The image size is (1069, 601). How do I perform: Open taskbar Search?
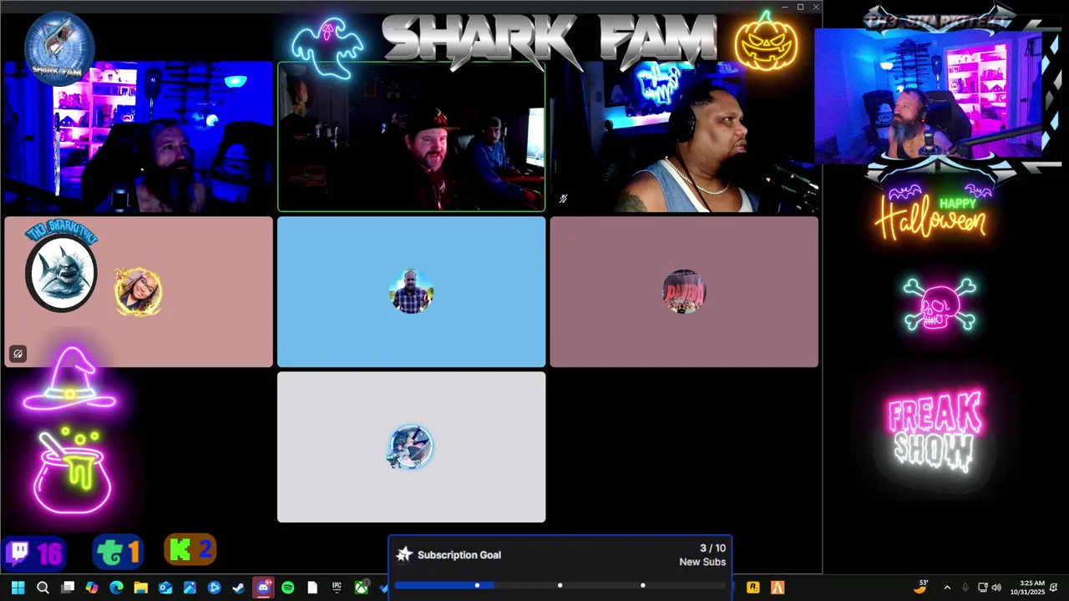click(x=43, y=588)
